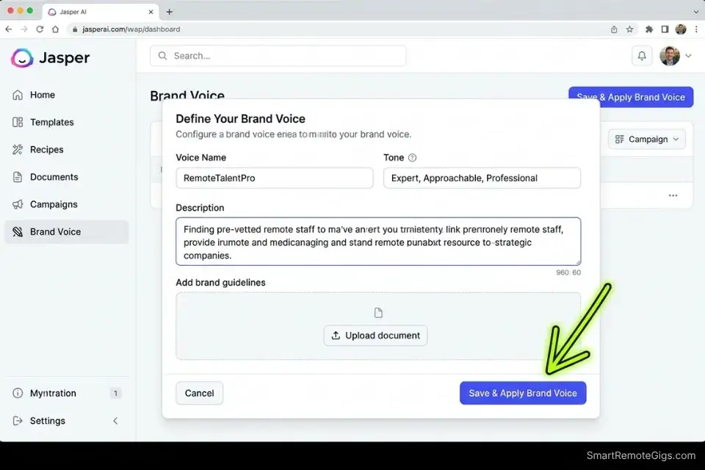Open the Documents section
The width and height of the screenshot is (705, 470).
(x=54, y=176)
